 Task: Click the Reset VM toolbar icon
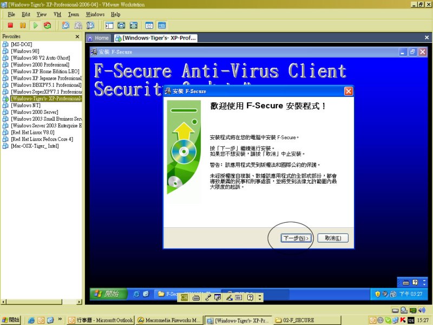pos(48,25)
